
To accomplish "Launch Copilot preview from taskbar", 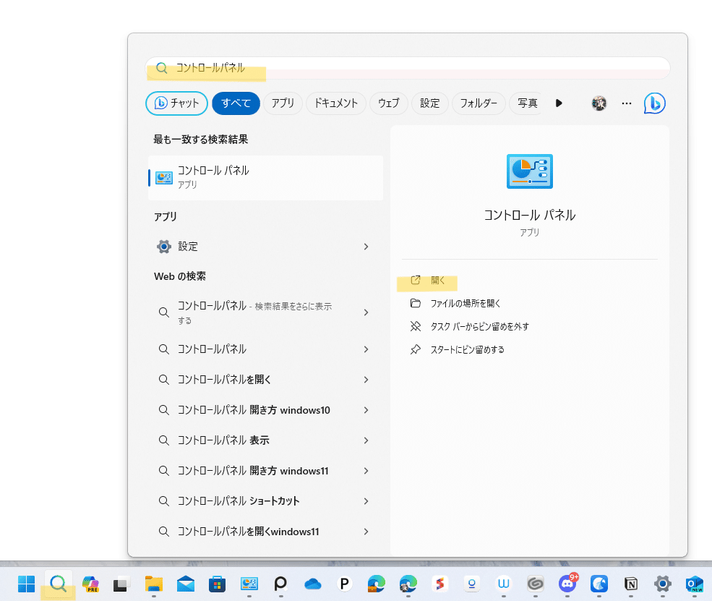I will (90, 584).
